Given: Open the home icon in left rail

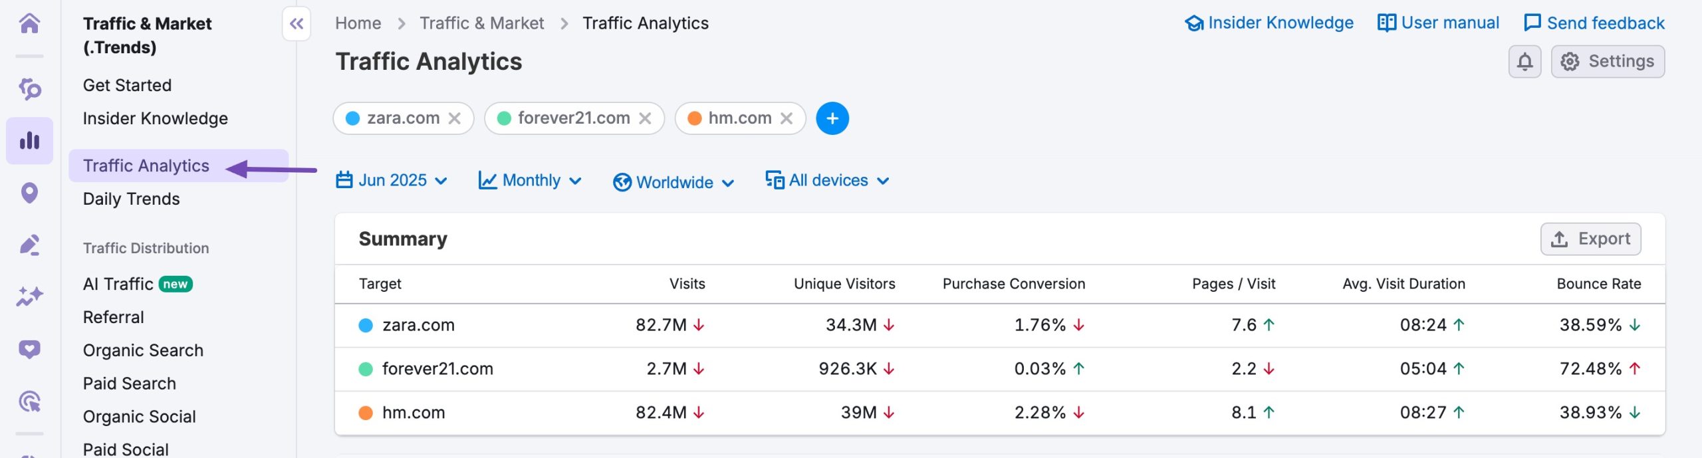Looking at the screenshot, I should coord(29,23).
